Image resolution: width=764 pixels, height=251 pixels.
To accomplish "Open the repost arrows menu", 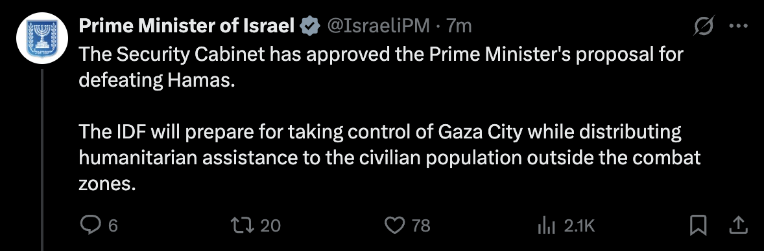I will (243, 224).
